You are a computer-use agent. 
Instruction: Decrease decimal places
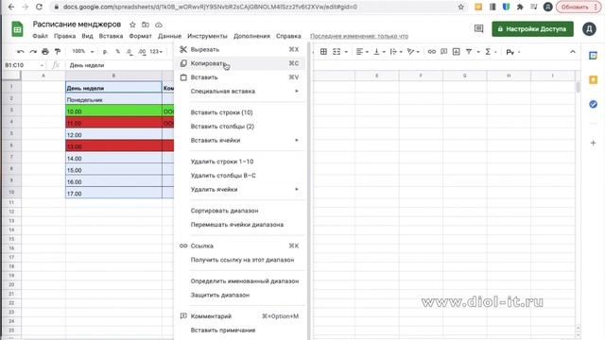(130, 52)
